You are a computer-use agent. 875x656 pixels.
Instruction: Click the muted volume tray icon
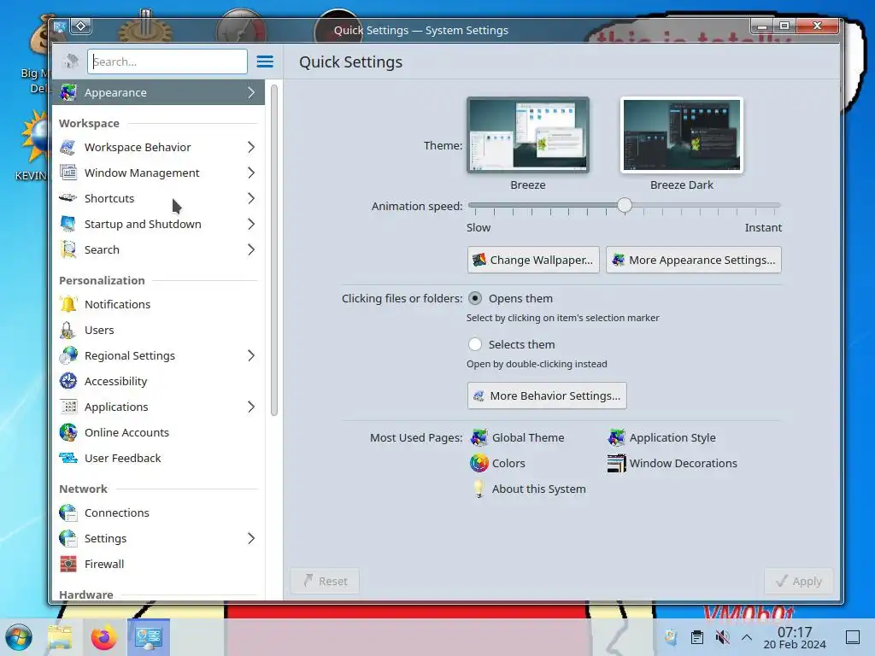pyautogui.click(x=722, y=637)
